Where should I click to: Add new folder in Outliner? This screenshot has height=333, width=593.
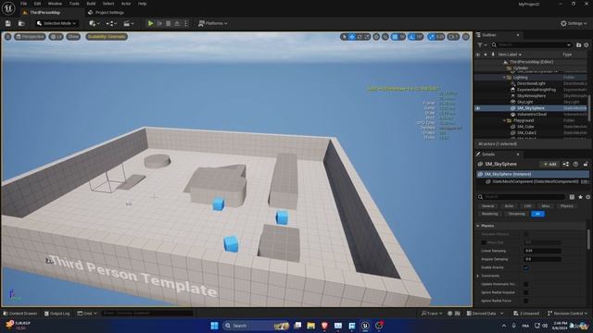(x=578, y=45)
